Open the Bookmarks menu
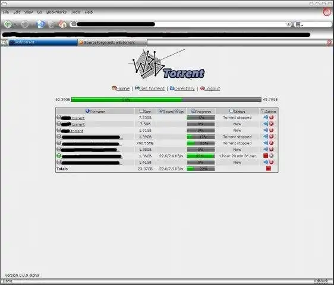The image size is (334, 285). [x=56, y=12]
